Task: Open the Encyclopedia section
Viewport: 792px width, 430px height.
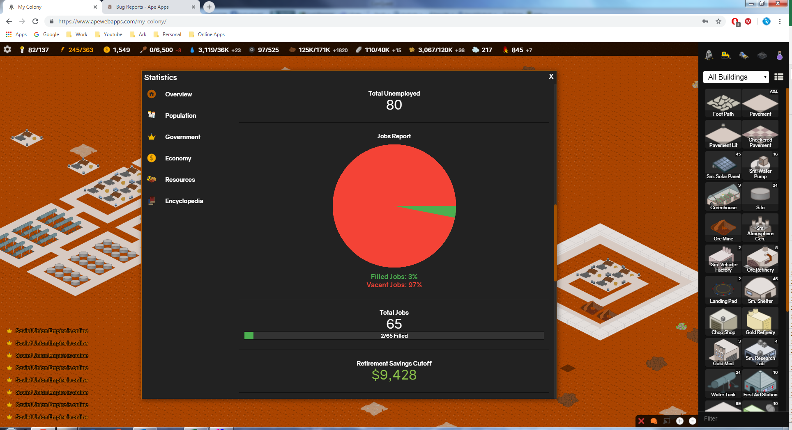Action: 184,201
